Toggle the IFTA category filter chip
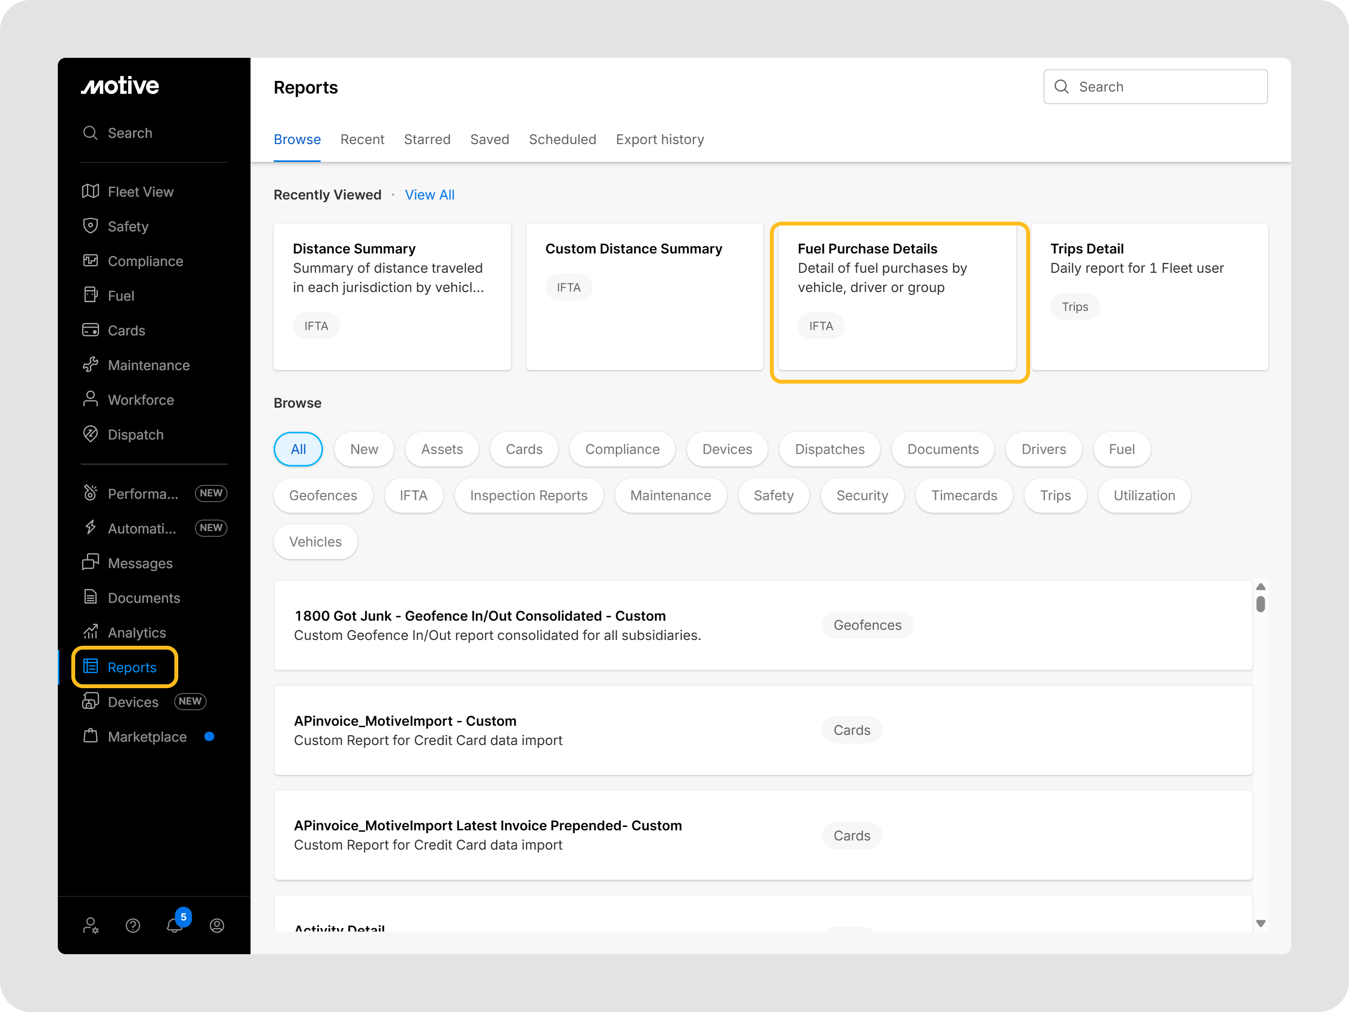Screen dimensions: 1349x1012 413,495
